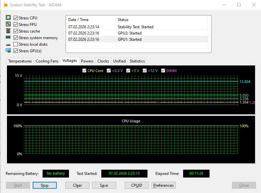Hide the CPU Core voltage graph line

click(x=84, y=71)
